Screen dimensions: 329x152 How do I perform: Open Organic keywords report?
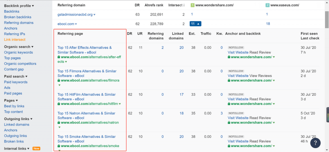(x=18, y=52)
